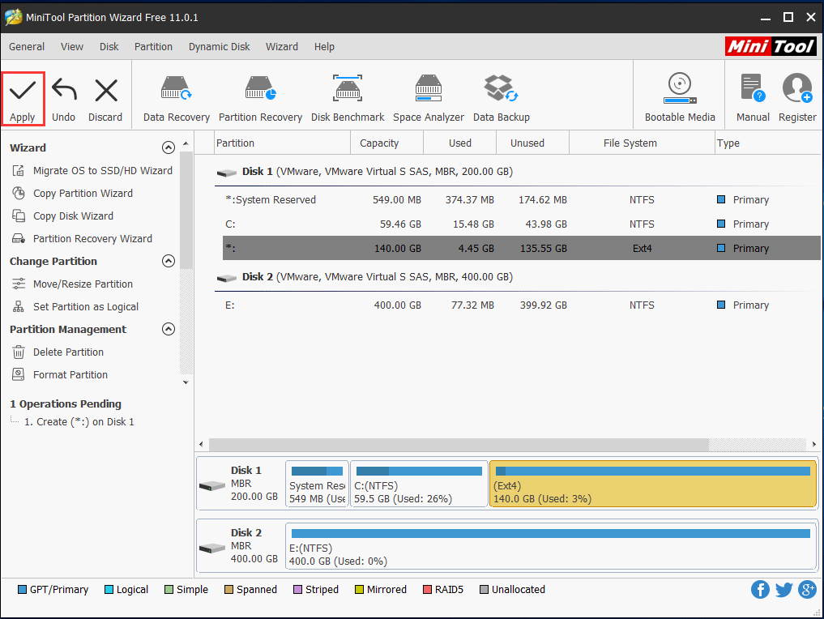Viewport: 824px width, 619px height.
Task: Open the General menu
Action: click(27, 47)
